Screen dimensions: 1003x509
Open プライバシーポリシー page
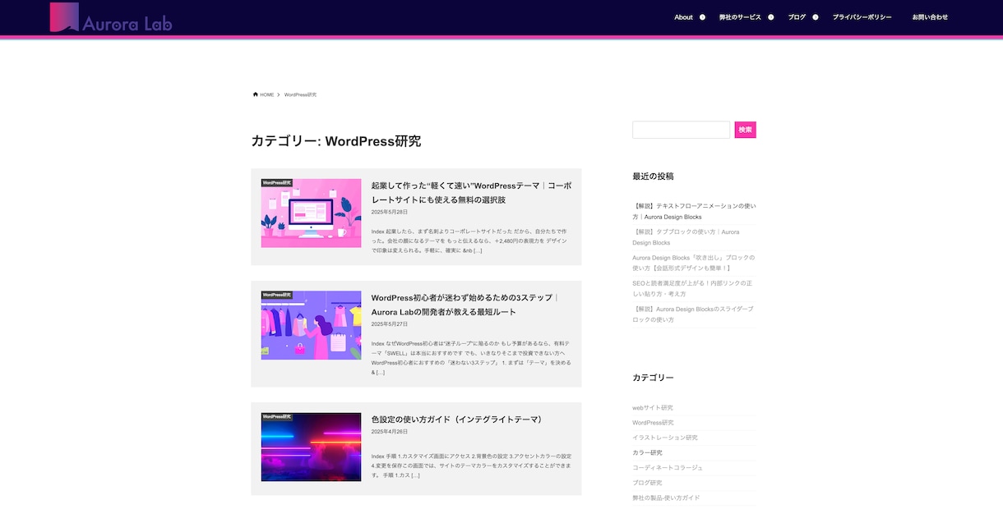862,17
